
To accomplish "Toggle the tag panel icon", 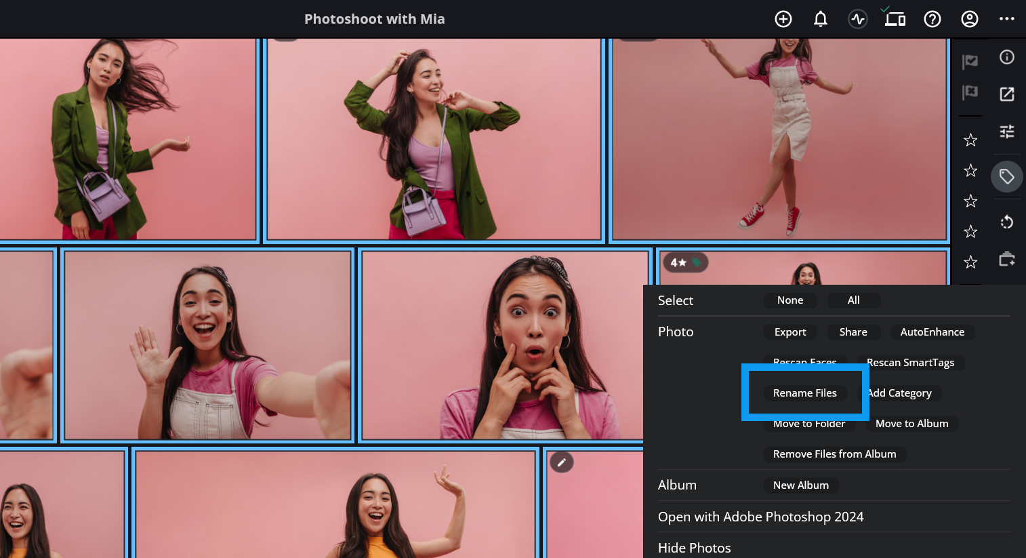I will pos(1007,177).
